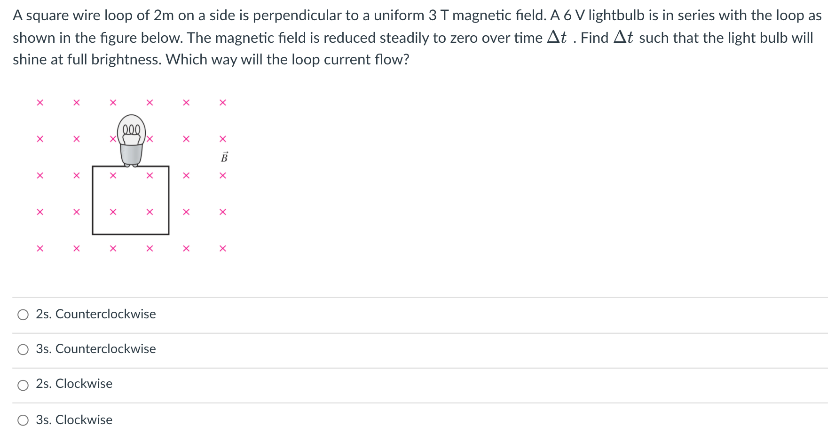Screen dimensions: 835x442
Task: Select the '3s. Counterclockwise' radio button
Action: click(23, 349)
